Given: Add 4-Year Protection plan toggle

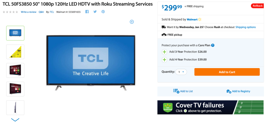Looking at the screenshot, I should 165,60.
